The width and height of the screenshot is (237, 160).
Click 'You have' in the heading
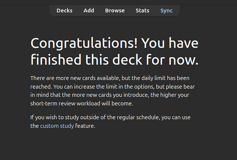tap(169, 43)
